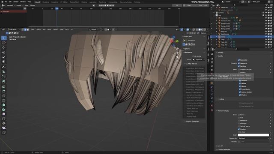Select the Scale tool in viewport toolbar
The image size is (274, 154).
click(x=4, y=57)
